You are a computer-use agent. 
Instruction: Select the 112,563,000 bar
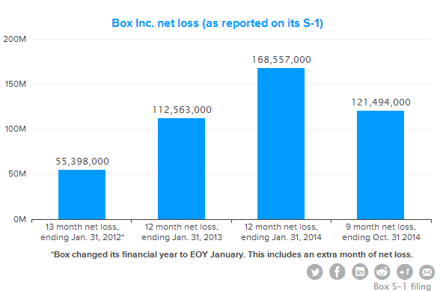coord(181,168)
